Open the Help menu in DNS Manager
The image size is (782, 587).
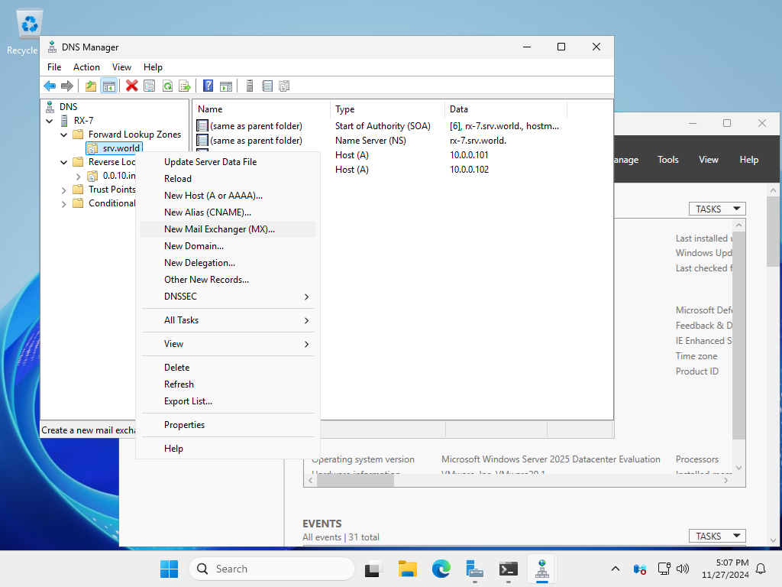[x=153, y=67]
